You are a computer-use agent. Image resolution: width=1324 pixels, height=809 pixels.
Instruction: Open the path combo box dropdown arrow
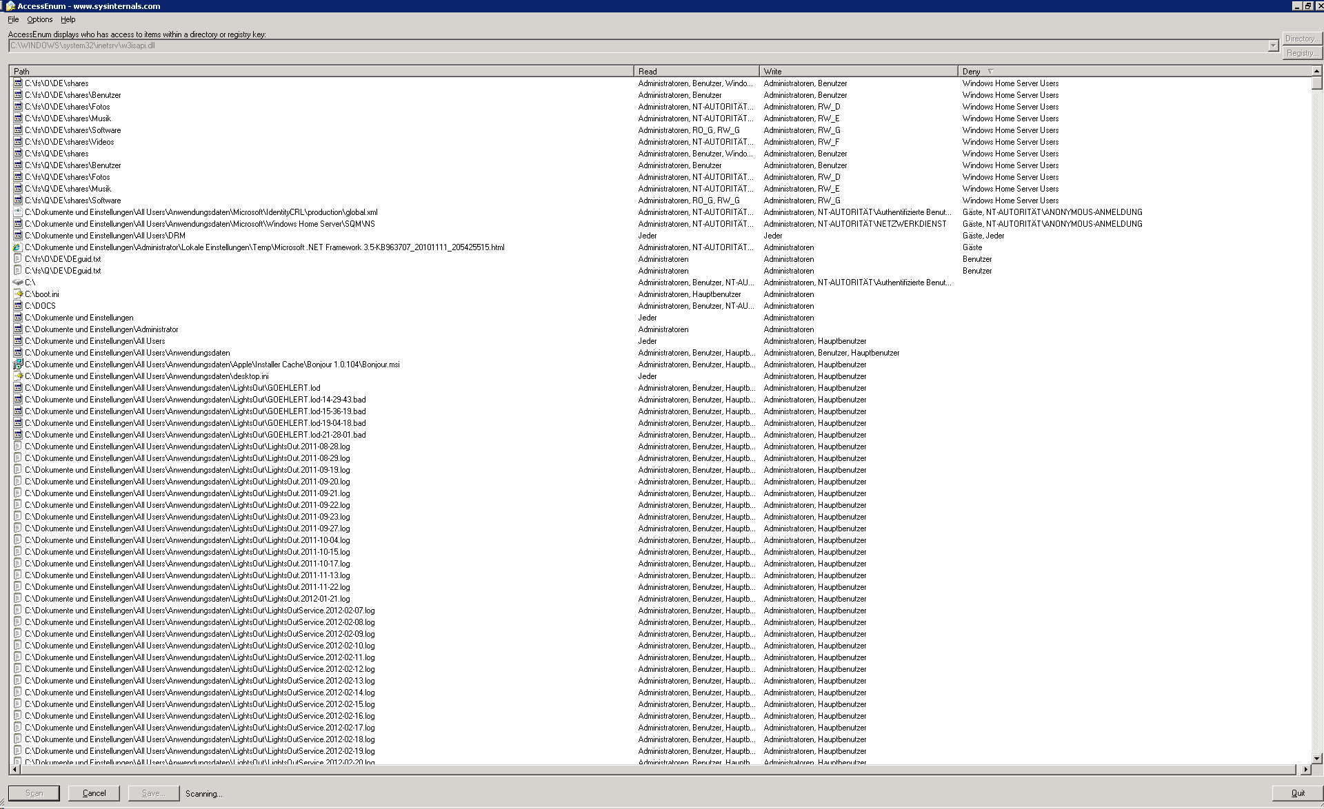[1273, 46]
